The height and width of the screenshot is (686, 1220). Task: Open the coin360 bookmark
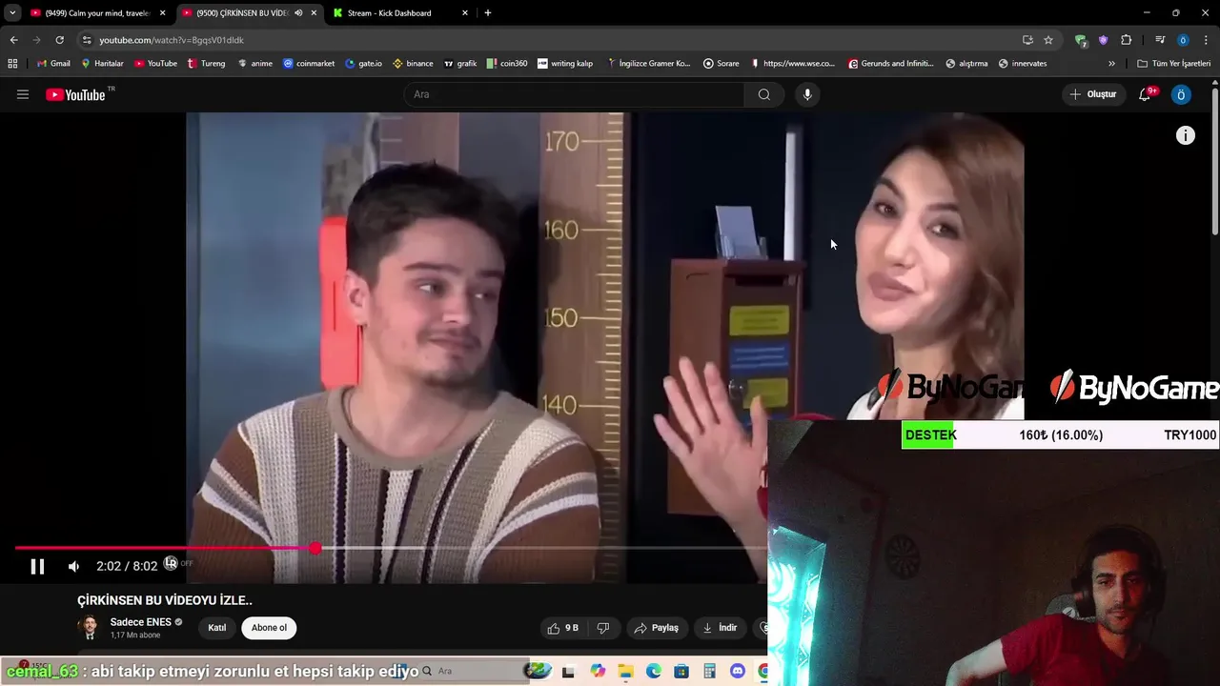(506, 64)
